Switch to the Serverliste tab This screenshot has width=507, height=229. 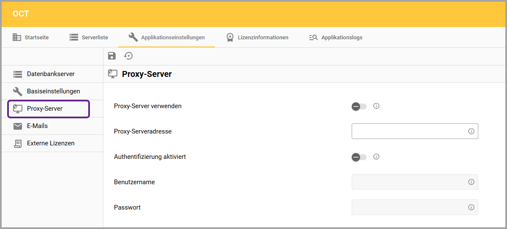[89, 37]
